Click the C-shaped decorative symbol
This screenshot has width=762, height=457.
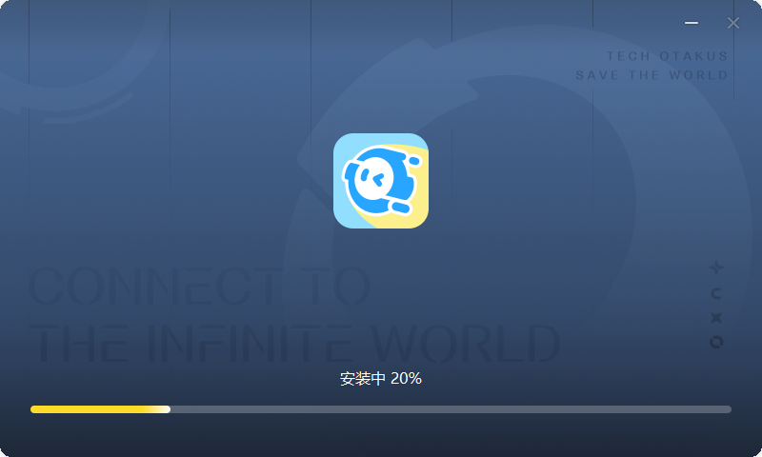point(716,292)
